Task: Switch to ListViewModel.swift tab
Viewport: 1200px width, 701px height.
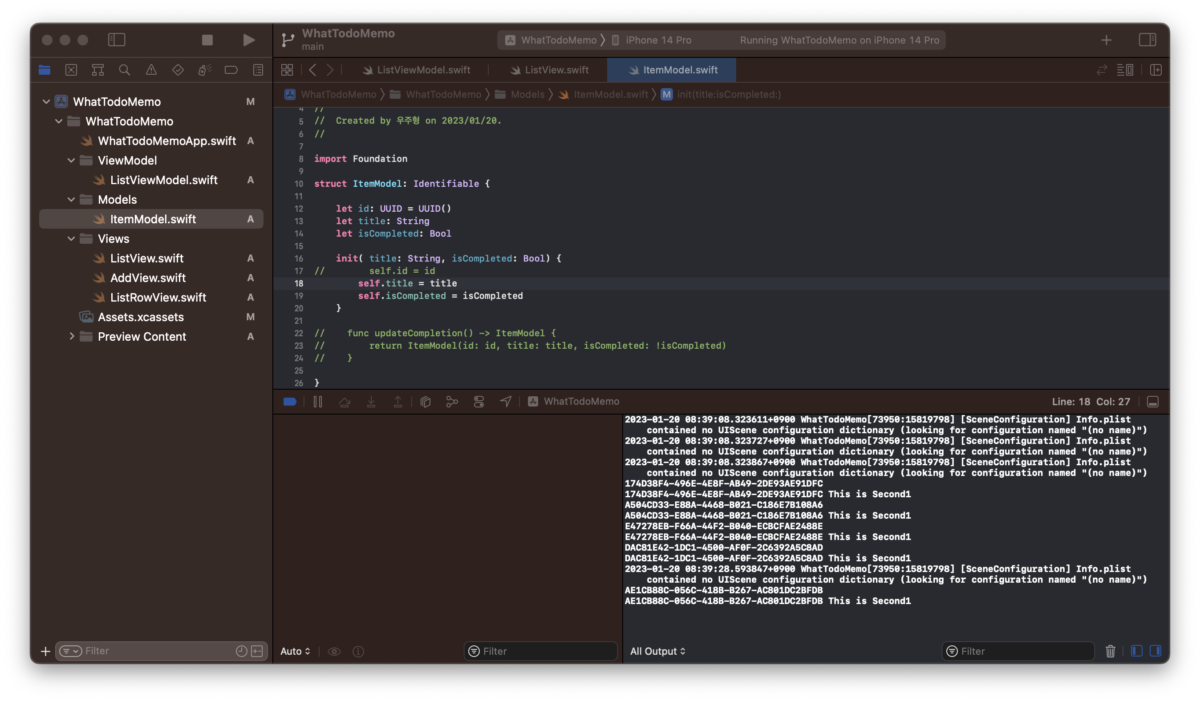Action: [x=416, y=70]
